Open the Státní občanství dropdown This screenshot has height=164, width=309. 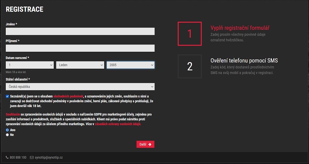(80, 86)
